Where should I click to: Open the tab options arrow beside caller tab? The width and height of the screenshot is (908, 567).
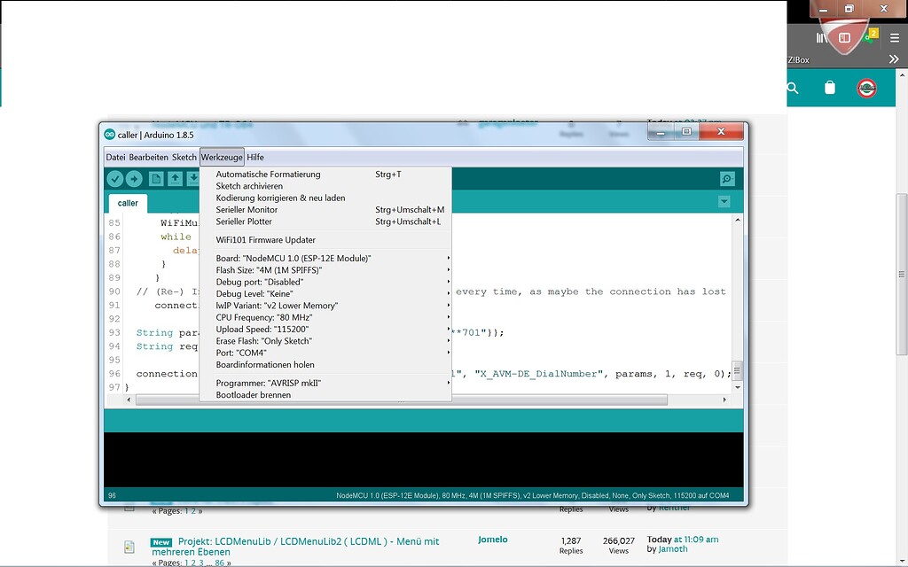click(724, 201)
